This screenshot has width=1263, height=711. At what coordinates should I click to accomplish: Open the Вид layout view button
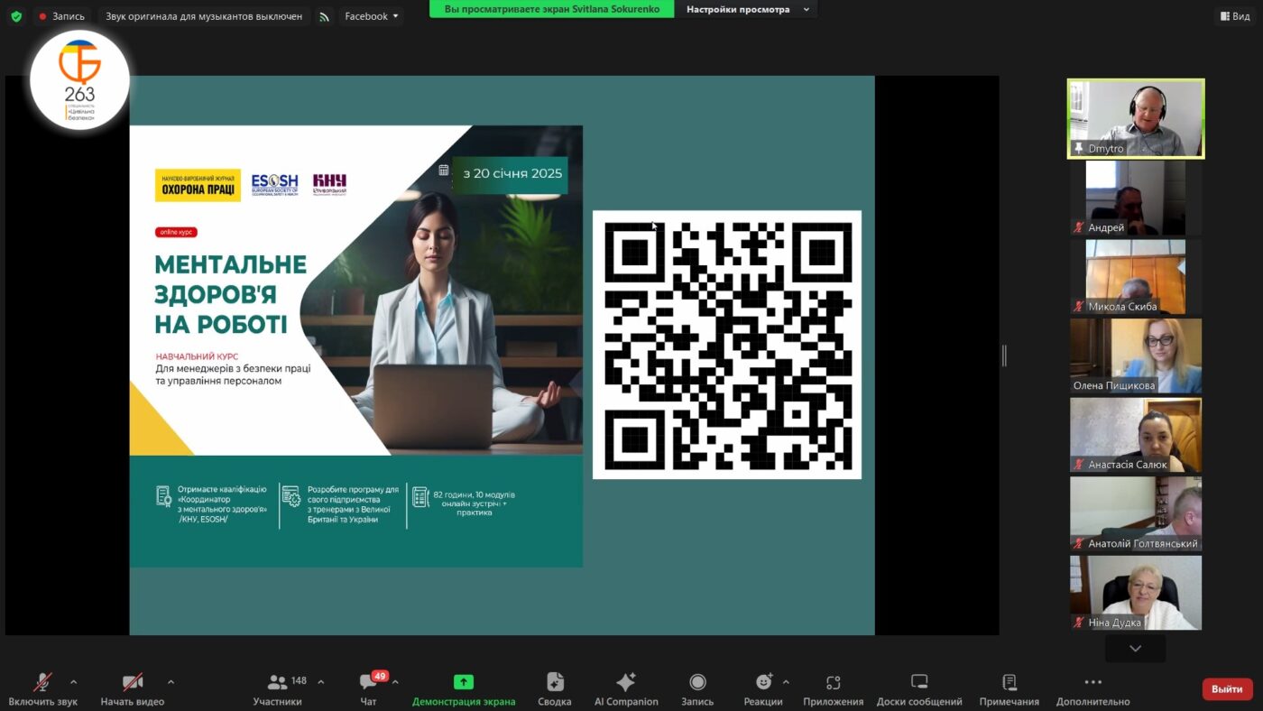1235,16
